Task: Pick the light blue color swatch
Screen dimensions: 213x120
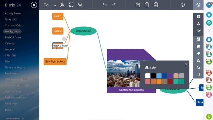Action: (159, 76)
